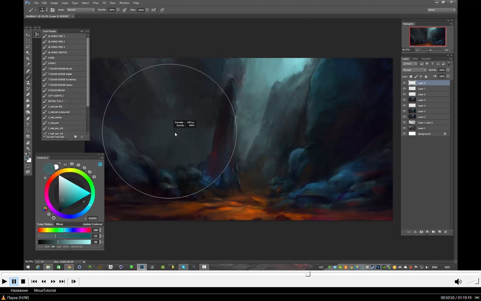Open the filter for type layers icon

coord(432,64)
